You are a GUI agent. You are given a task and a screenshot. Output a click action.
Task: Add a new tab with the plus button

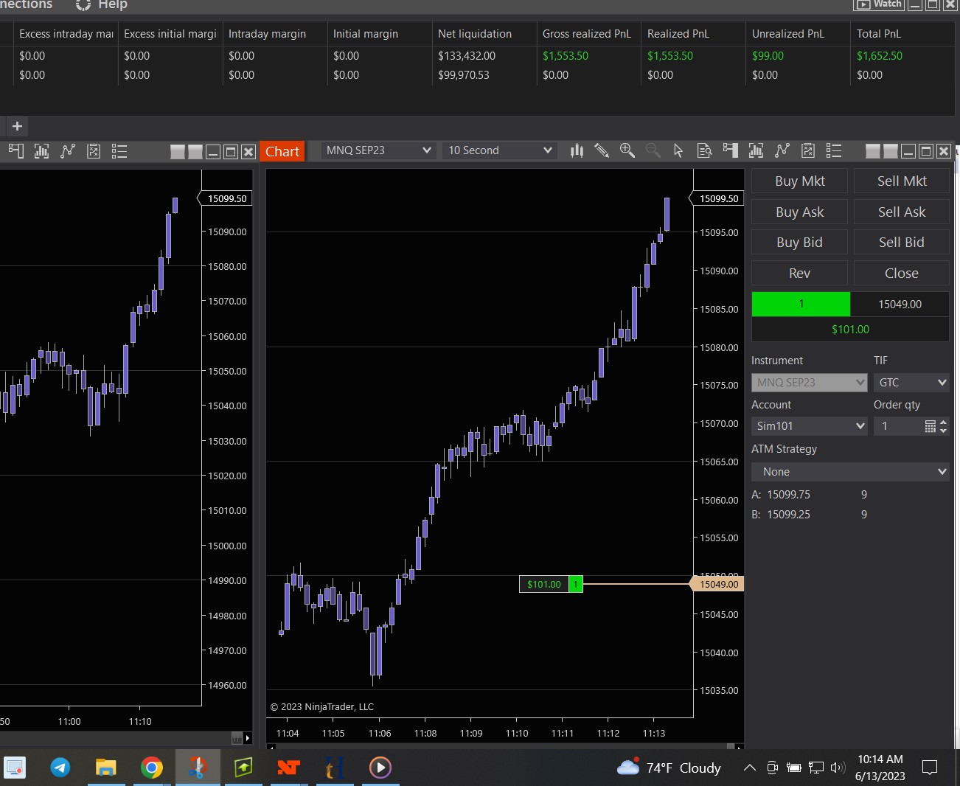(17, 126)
